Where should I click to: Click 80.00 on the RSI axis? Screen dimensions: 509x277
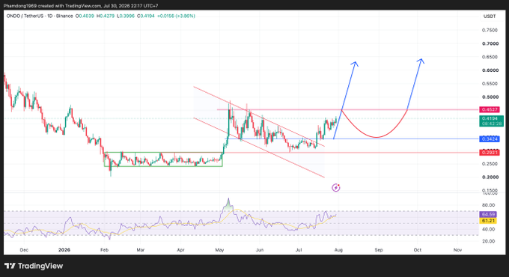(x=489, y=205)
